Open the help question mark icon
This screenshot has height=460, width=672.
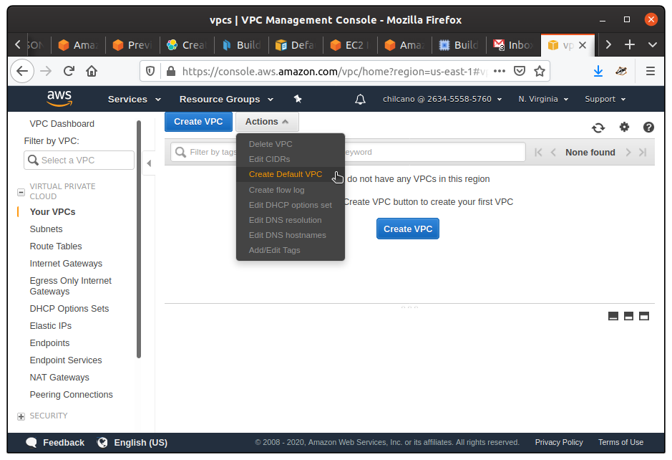click(648, 127)
